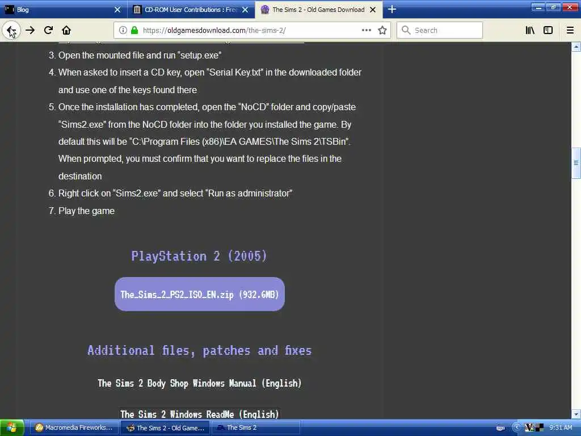
Task: Restore down the Firefox window
Action: pyautogui.click(x=553, y=7)
